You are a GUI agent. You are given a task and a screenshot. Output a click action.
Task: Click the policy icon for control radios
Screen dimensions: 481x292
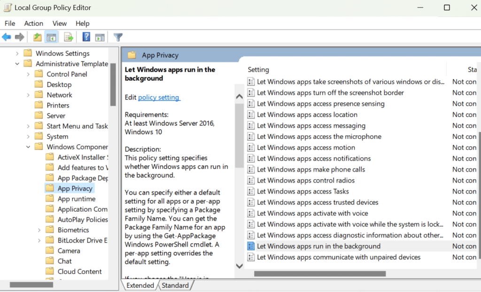tap(251, 180)
